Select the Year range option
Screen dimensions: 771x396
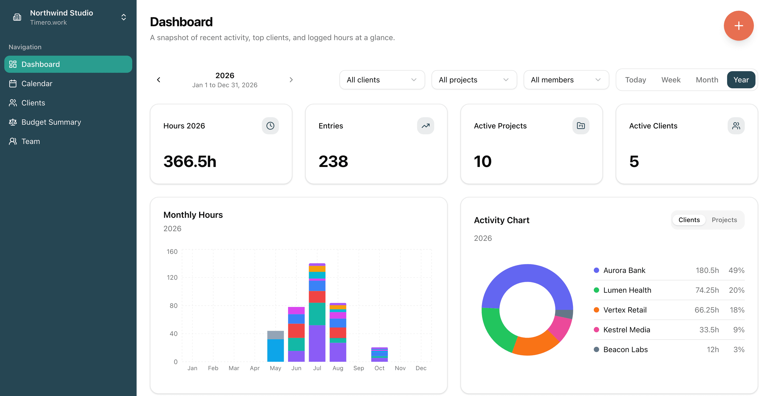[741, 80]
